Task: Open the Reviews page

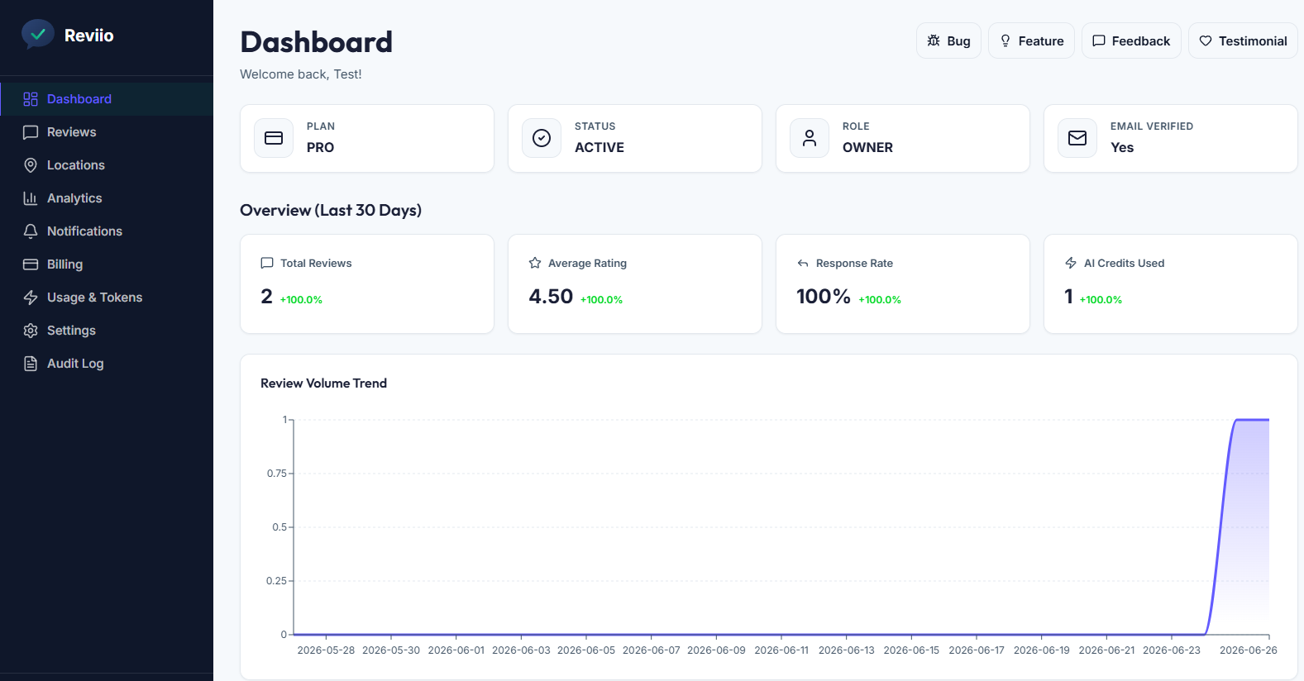Action: tap(107, 132)
